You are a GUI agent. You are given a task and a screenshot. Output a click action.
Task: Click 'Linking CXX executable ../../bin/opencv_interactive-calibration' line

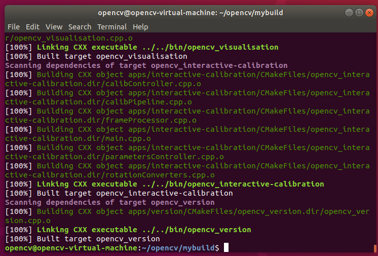[x=165, y=184]
